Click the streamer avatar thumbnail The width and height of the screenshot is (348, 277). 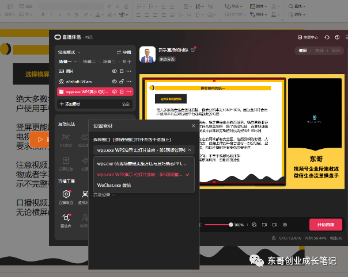[x=147, y=55]
